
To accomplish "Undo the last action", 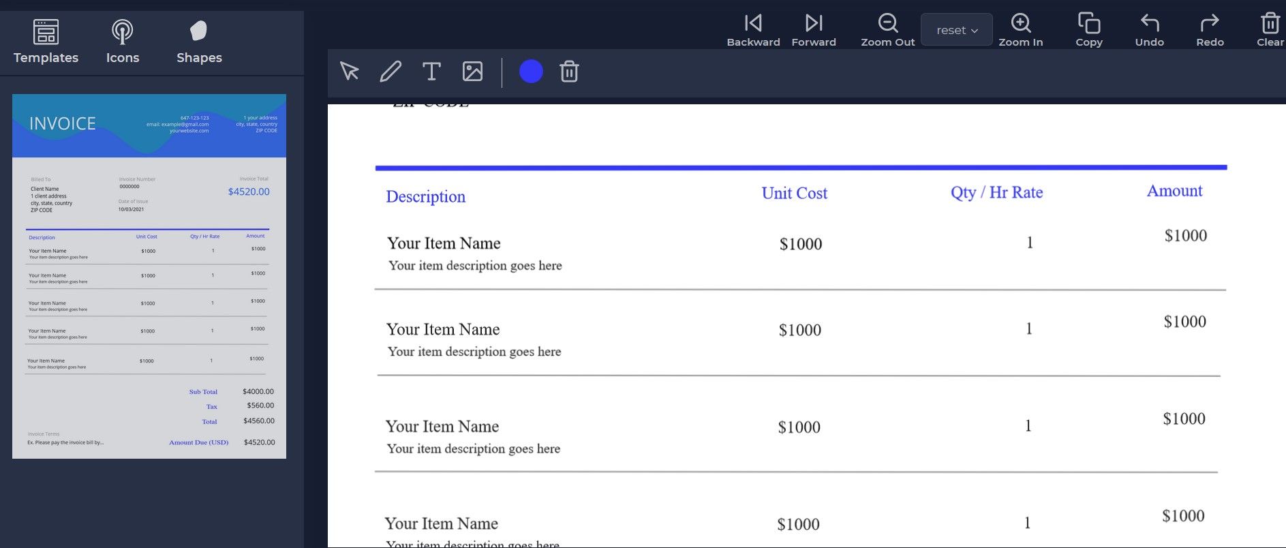I will point(1149,30).
